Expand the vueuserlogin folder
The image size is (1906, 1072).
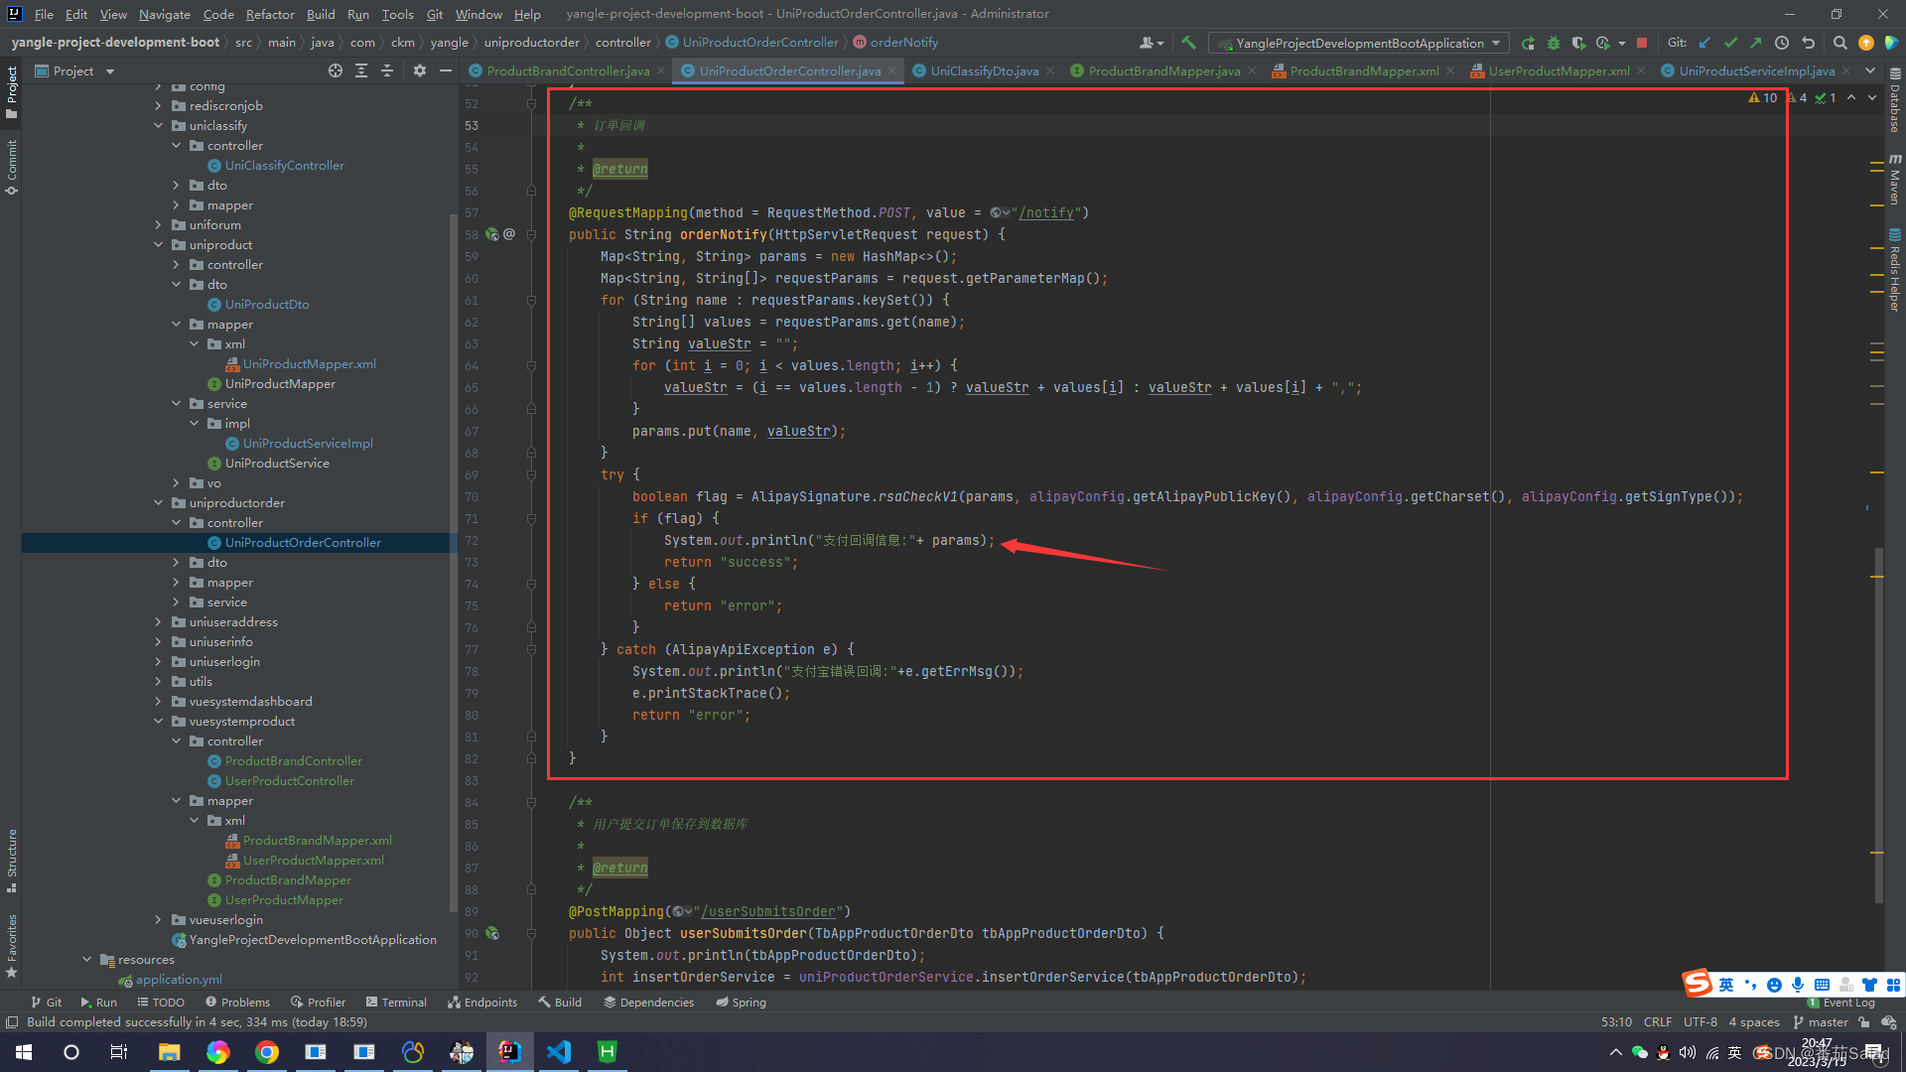pyautogui.click(x=158, y=920)
